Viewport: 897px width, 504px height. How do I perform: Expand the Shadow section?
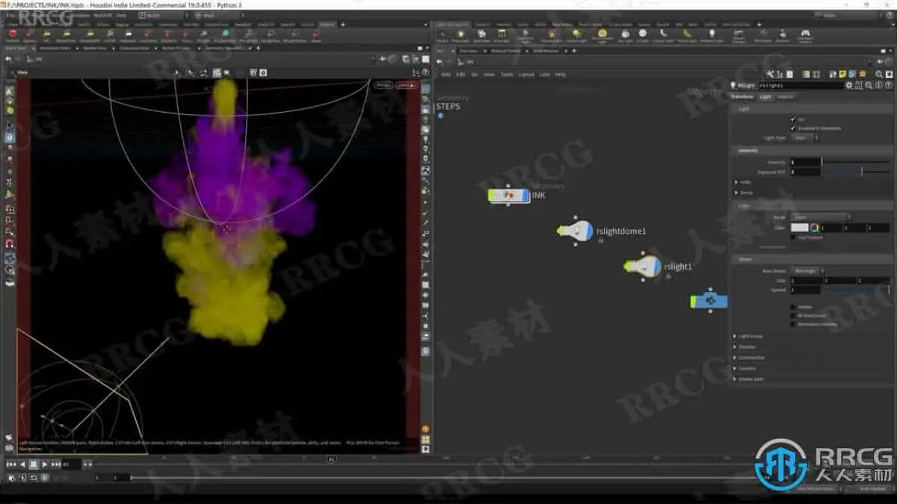[745, 346]
